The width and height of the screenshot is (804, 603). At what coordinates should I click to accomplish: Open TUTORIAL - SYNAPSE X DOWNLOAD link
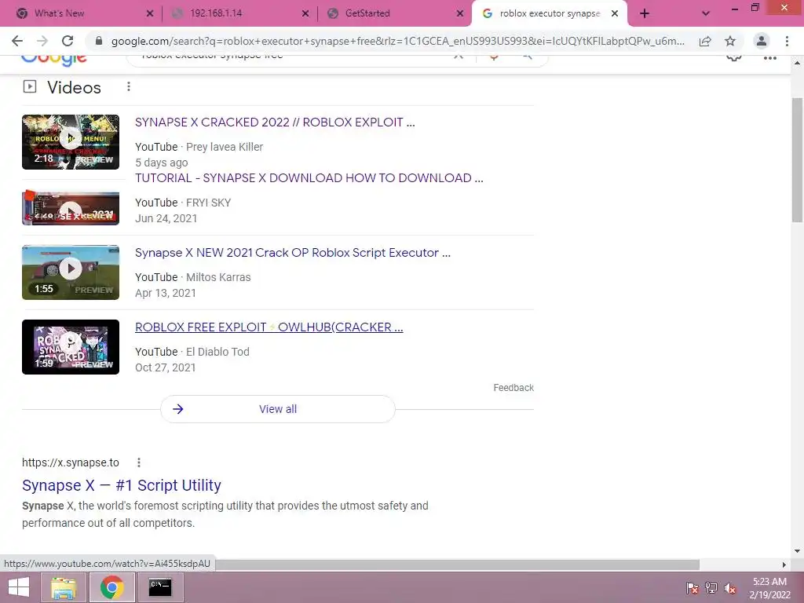[309, 178]
